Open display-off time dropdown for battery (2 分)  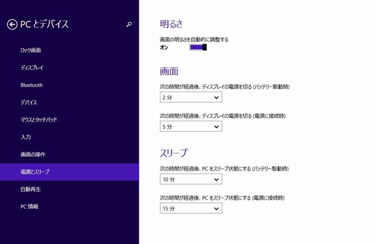(x=191, y=98)
